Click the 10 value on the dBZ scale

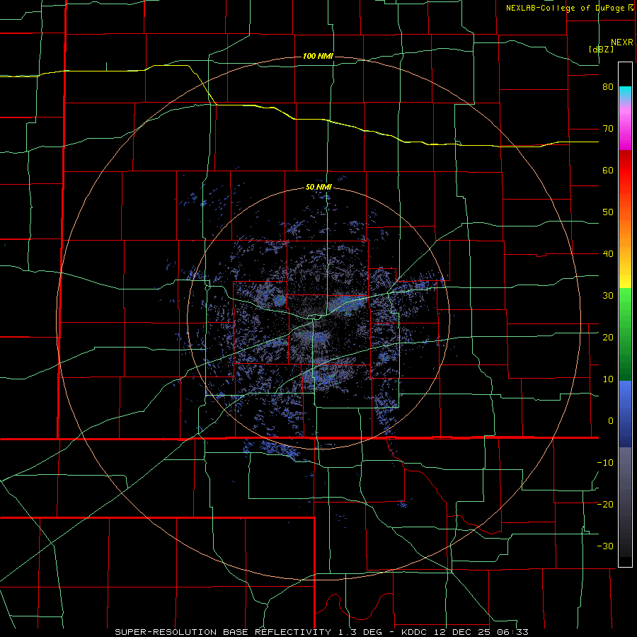(608, 379)
